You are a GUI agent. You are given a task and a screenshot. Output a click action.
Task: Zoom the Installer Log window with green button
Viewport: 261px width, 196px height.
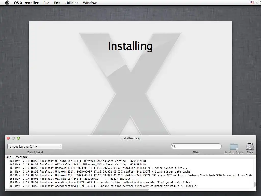click(18, 138)
